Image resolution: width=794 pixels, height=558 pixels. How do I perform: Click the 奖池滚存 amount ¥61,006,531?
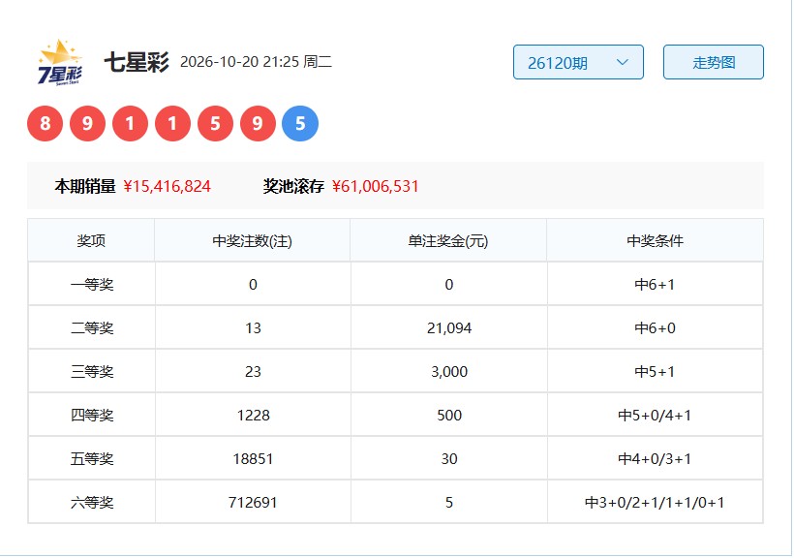click(376, 187)
